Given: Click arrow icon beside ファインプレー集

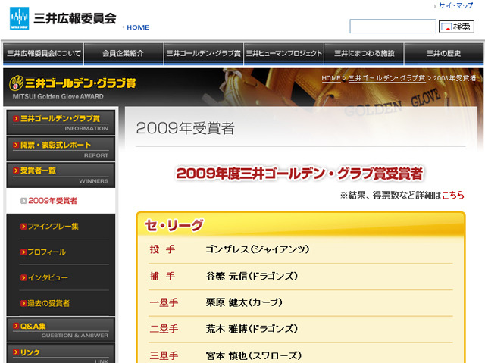Looking at the screenshot, I should click(23, 227).
